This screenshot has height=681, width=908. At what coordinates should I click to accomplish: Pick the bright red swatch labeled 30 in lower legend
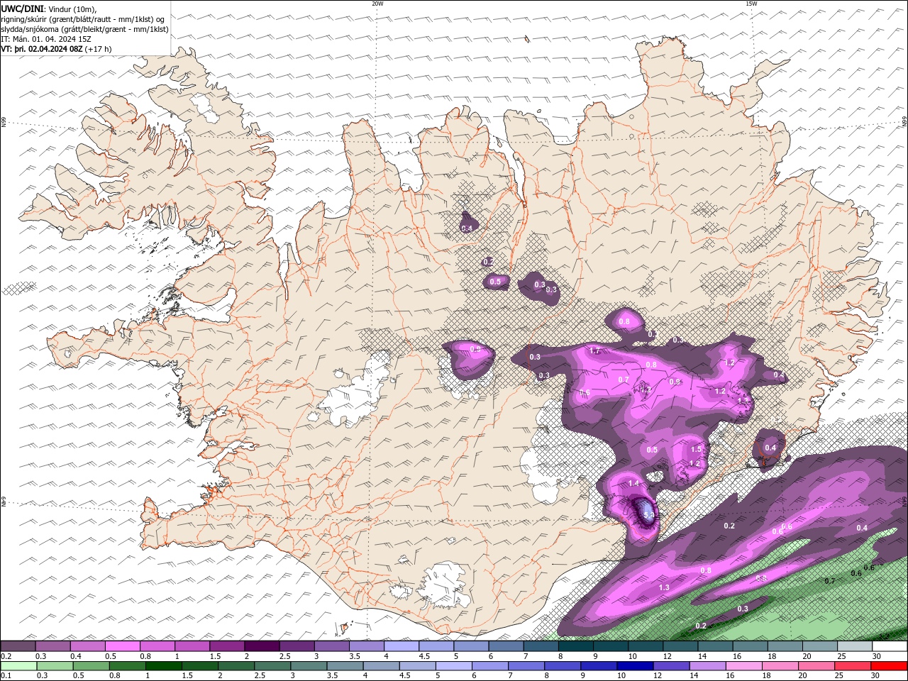[888, 666]
